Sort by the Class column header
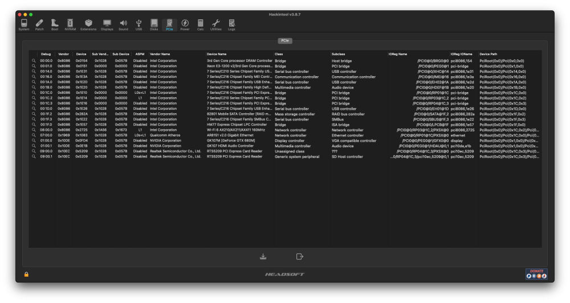The width and height of the screenshot is (570, 303). point(279,54)
